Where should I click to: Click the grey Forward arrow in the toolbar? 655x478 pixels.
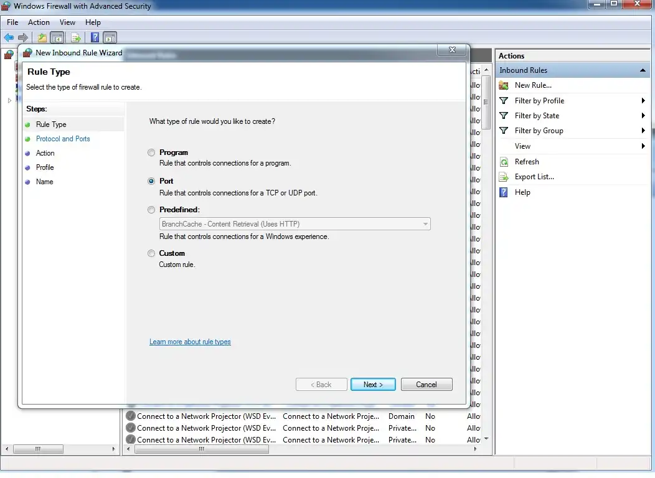[x=23, y=37]
